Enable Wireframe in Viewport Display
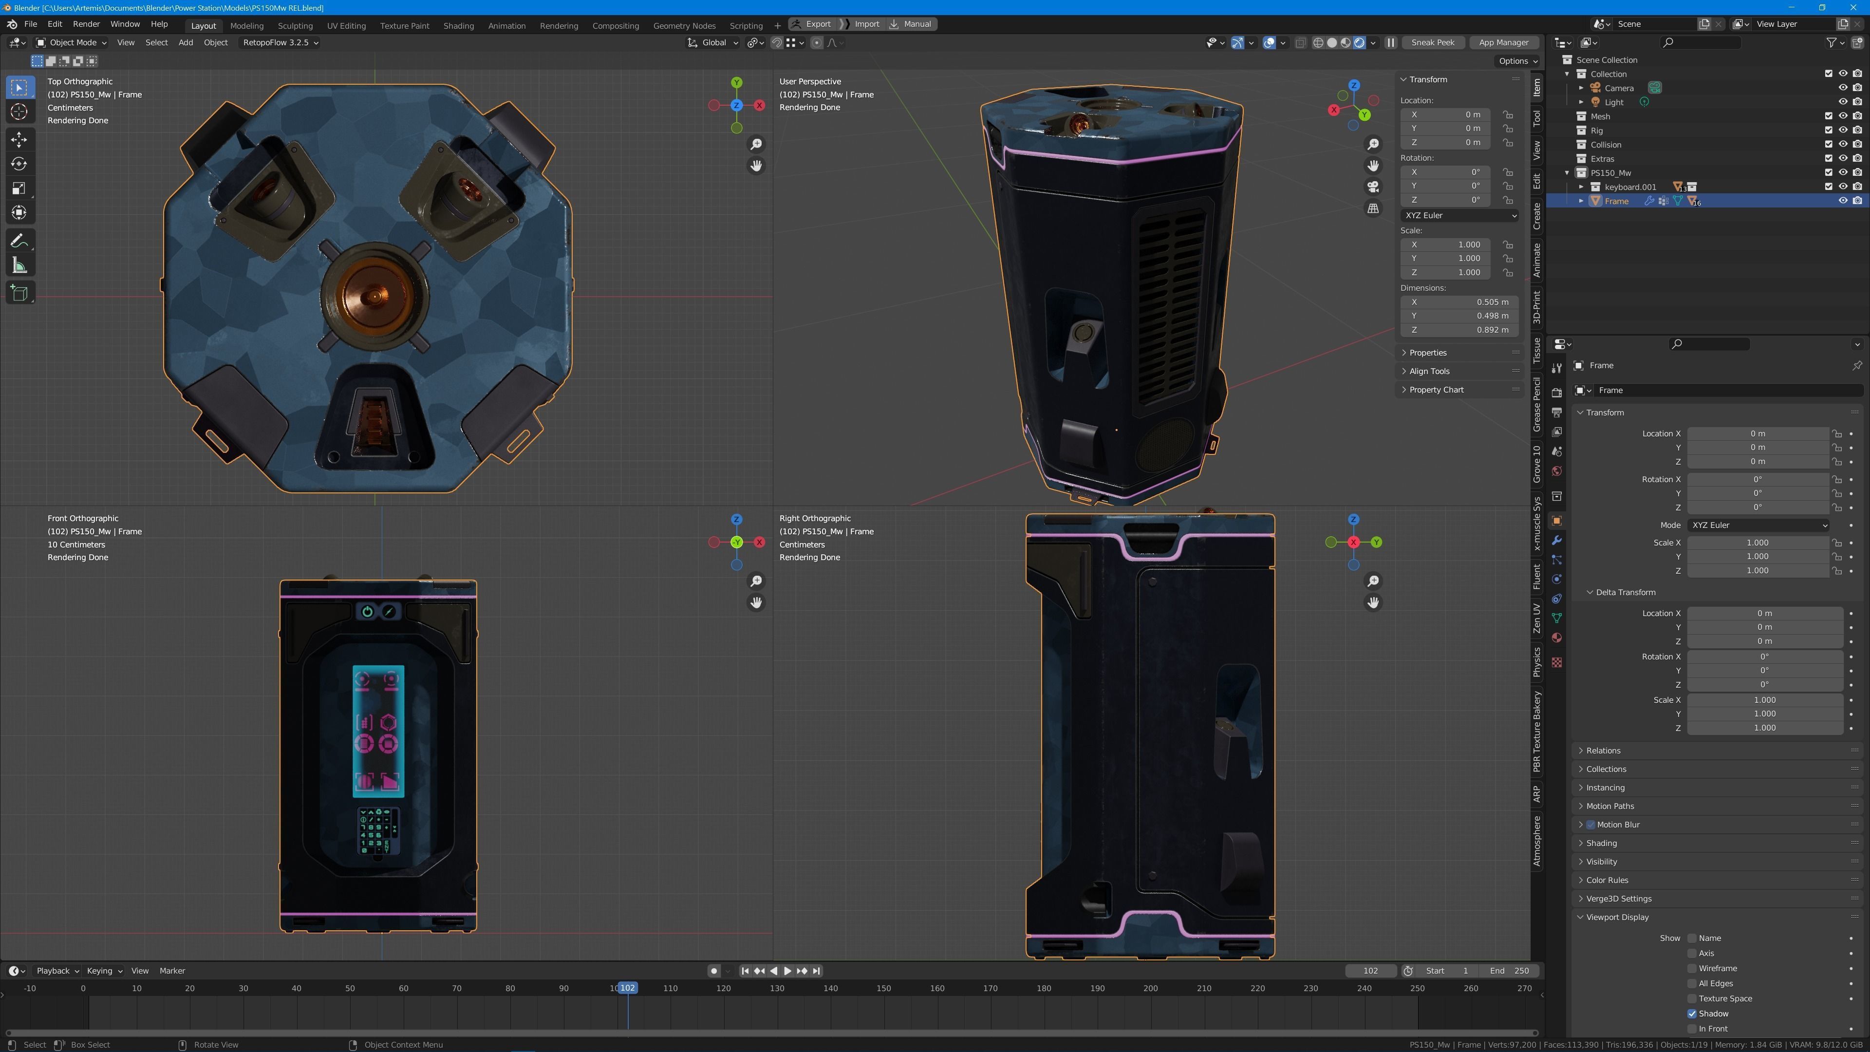Screen dimensions: 1870x1052 coord(1692,969)
